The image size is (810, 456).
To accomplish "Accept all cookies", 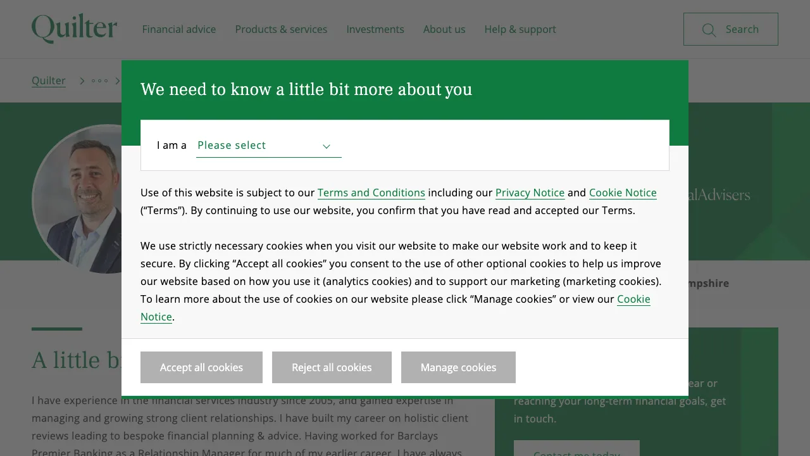I will (201, 367).
